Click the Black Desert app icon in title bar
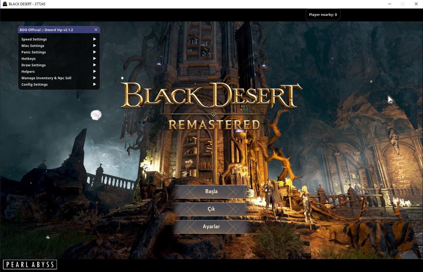This screenshot has height=272, width=423. [x=5, y=4]
